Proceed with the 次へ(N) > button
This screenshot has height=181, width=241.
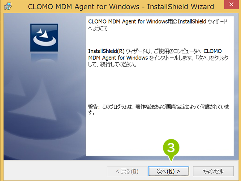click(x=169, y=171)
